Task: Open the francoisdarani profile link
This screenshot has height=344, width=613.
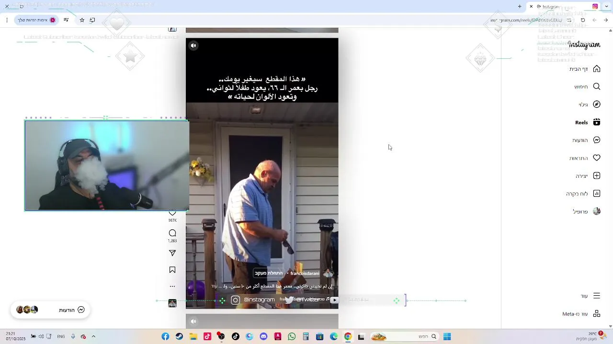Action: (305, 273)
